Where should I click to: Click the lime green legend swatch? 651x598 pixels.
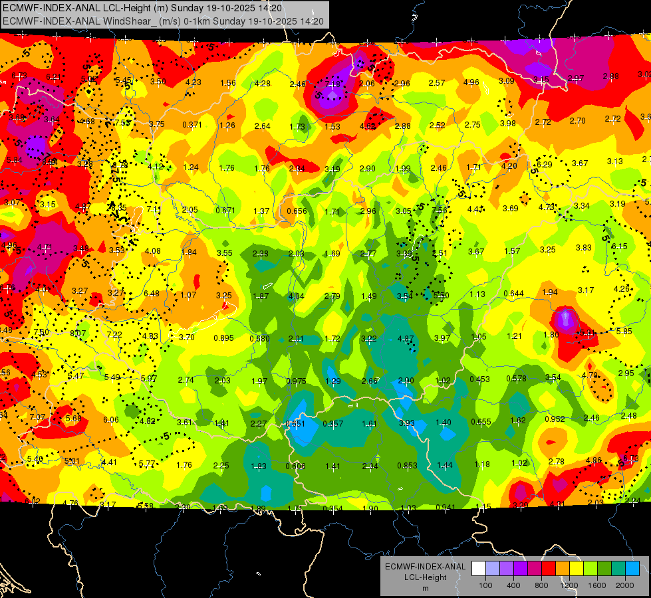[590, 569]
